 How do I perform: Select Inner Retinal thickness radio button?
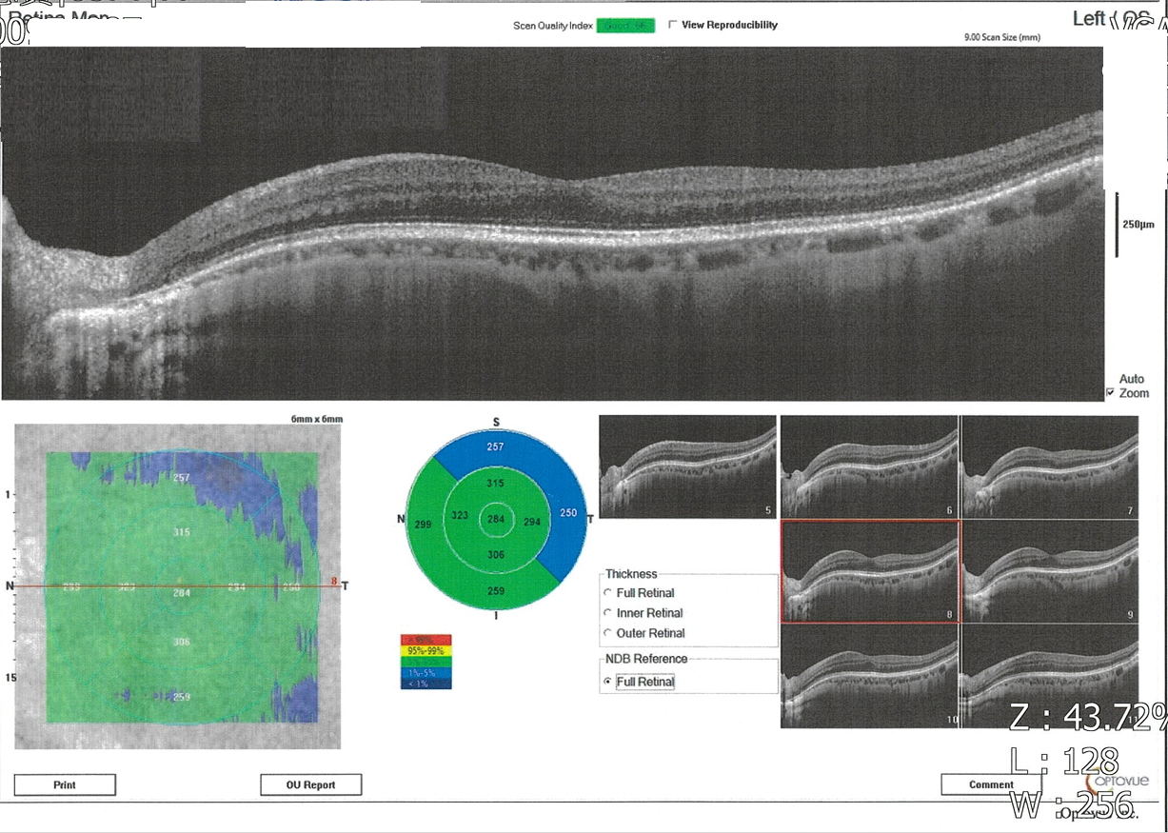pos(608,613)
